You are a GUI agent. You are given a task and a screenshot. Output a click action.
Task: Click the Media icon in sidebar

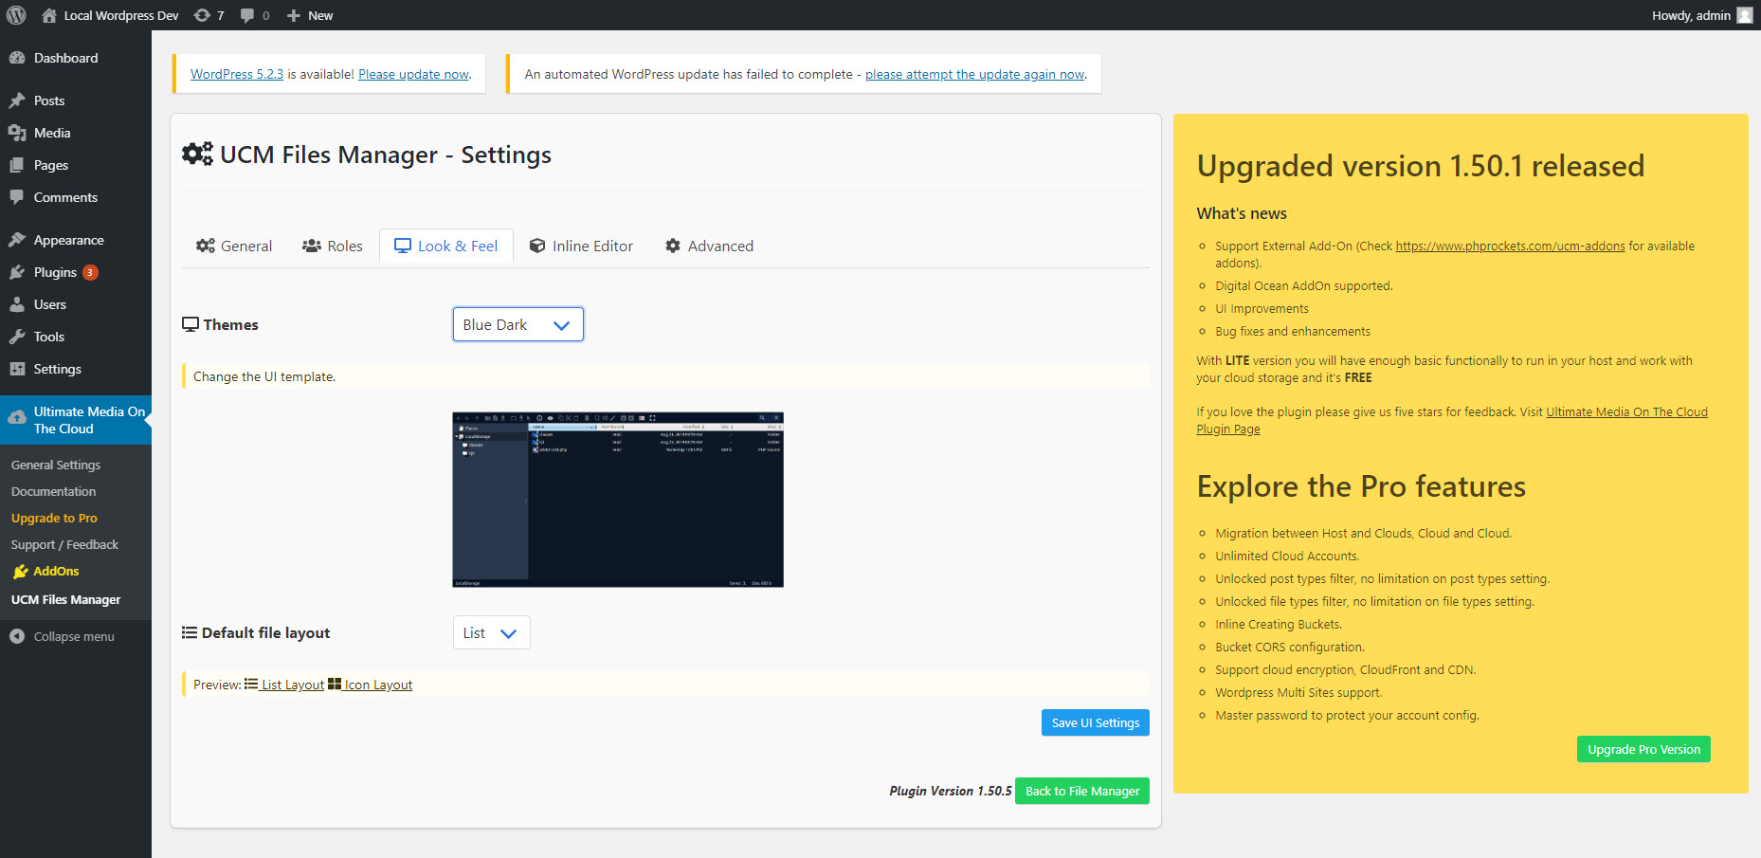click(x=17, y=133)
